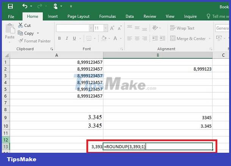Image resolution: width=231 pixels, height=166 pixels.
Task: Click Decrease Indent icon
Action: pyautogui.click(x=155, y=38)
